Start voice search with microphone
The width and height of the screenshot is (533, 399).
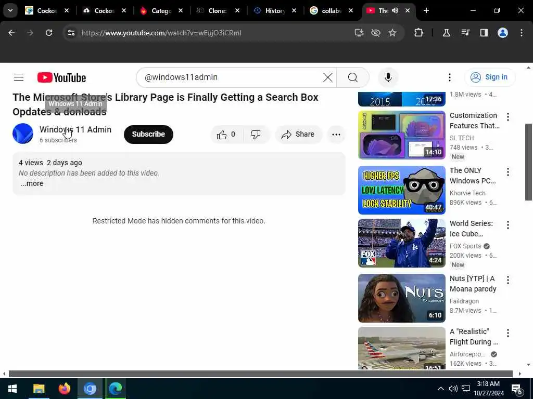pyautogui.click(x=388, y=77)
